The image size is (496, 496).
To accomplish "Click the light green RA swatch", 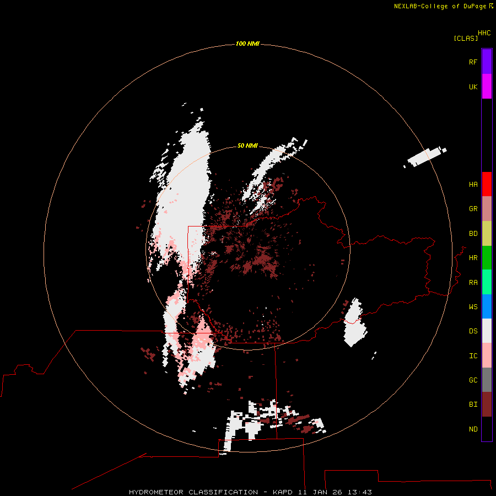I will [x=487, y=282].
